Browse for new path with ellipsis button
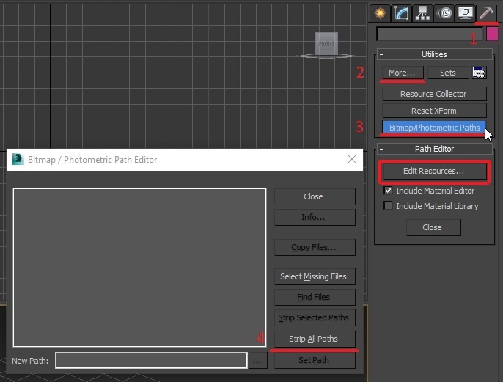The width and height of the screenshot is (503, 382). tap(257, 361)
